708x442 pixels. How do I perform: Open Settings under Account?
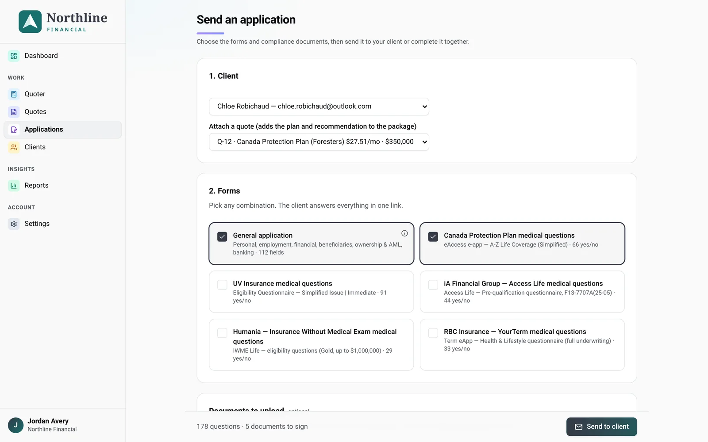[63, 224]
